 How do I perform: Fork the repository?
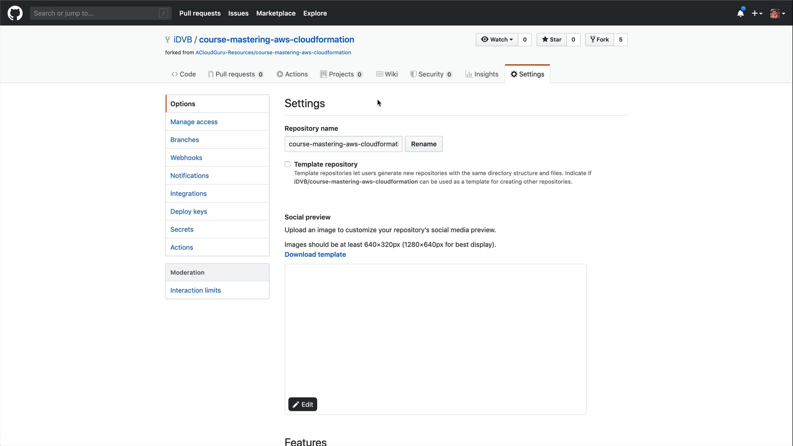600,40
